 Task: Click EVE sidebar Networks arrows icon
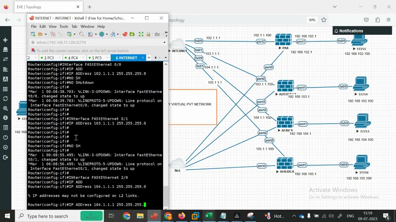coord(5,59)
